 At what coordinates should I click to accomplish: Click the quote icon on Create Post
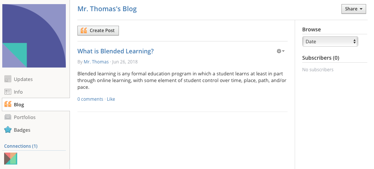tap(84, 31)
